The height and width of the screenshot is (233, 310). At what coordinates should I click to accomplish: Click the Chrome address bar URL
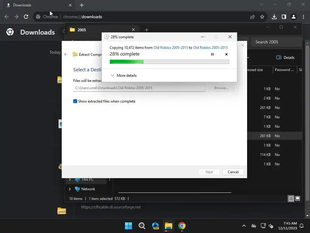click(83, 17)
